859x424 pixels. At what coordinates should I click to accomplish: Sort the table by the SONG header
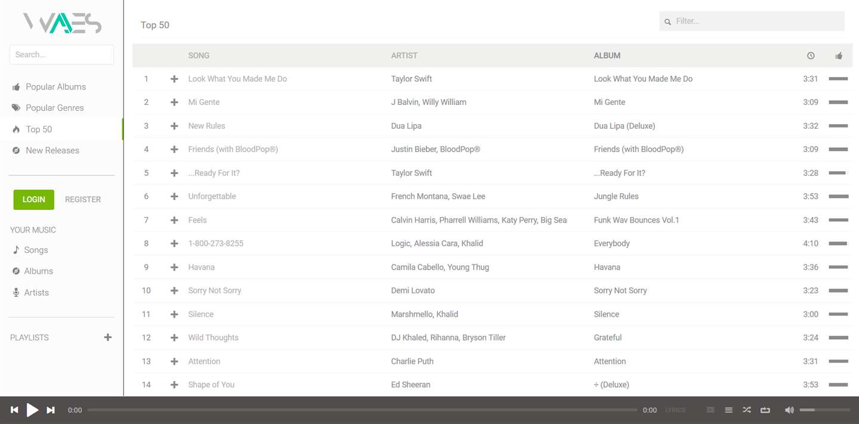point(199,55)
